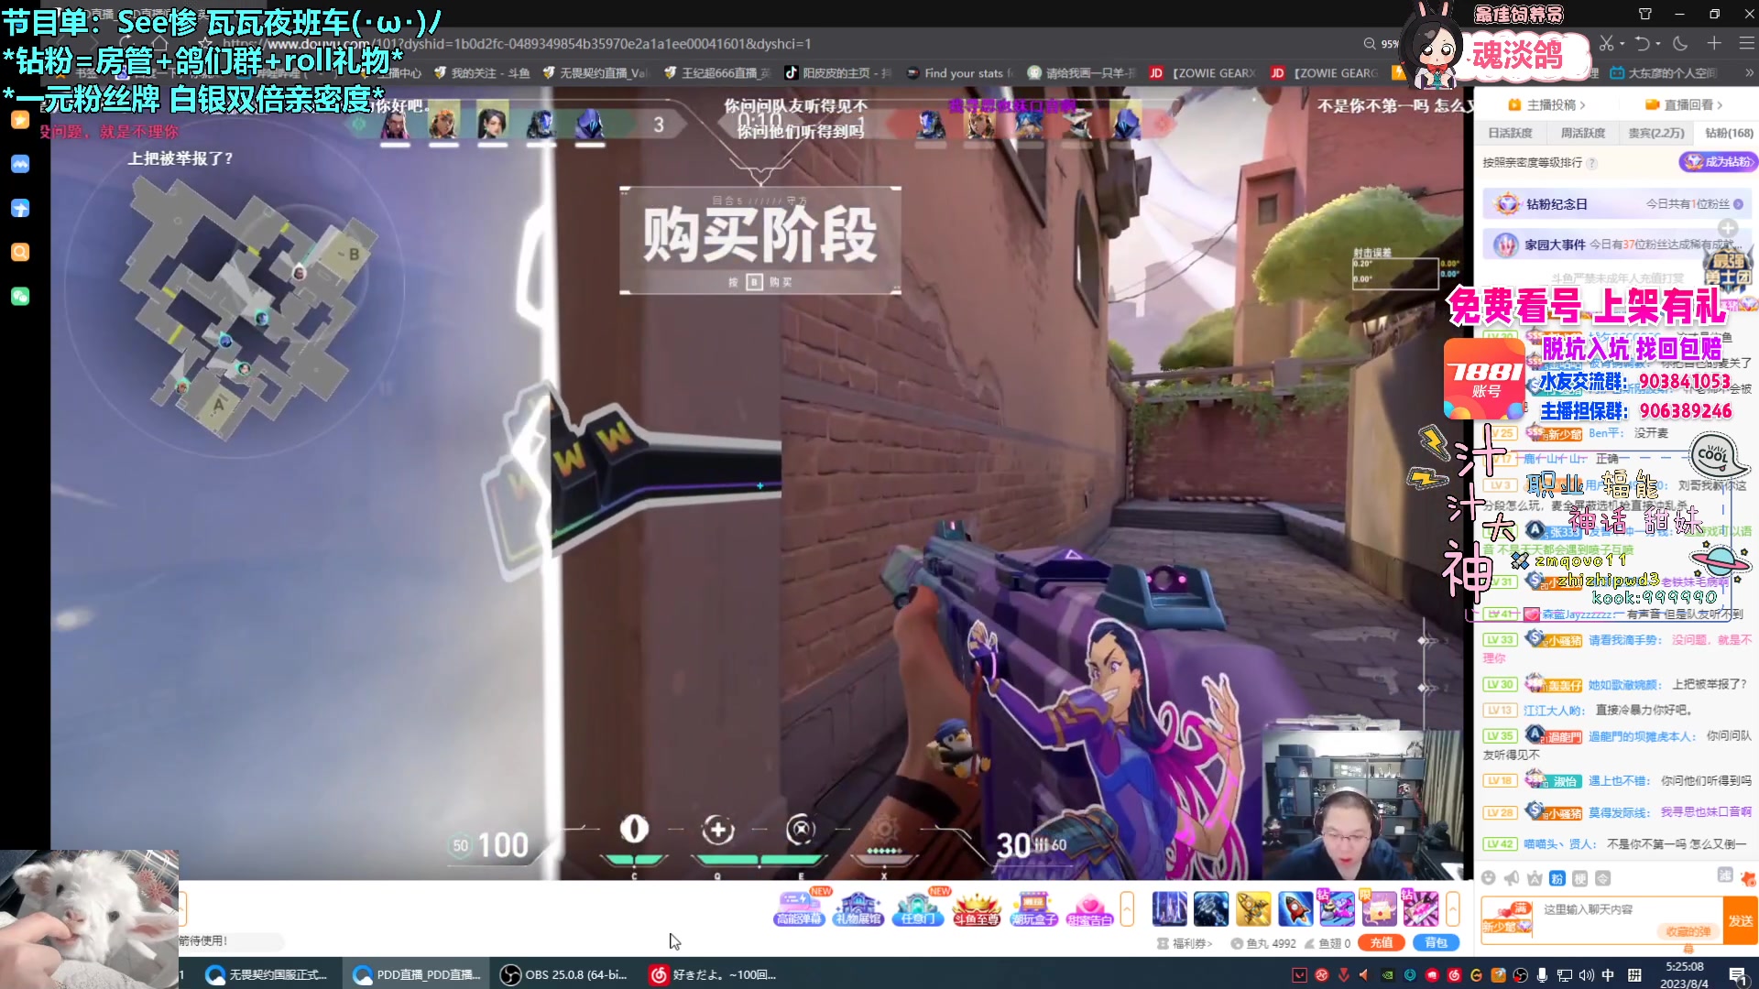Toggle the 梗 meme button in chat toolbar
Image resolution: width=1759 pixels, height=989 pixels.
(x=1580, y=878)
